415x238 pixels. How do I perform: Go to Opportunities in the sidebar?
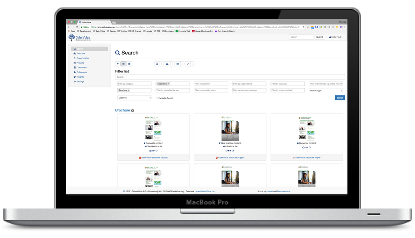(x=83, y=58)
